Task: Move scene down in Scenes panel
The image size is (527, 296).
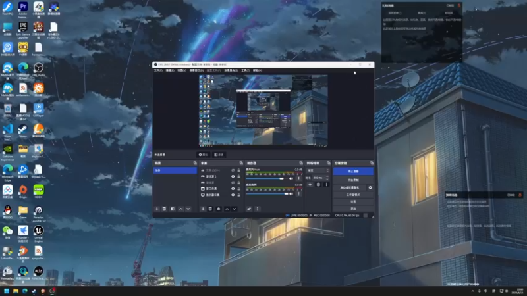Action: [x=188, y=209]
